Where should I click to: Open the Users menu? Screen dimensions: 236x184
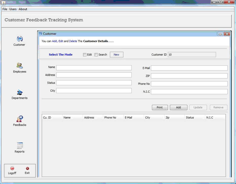13,9
